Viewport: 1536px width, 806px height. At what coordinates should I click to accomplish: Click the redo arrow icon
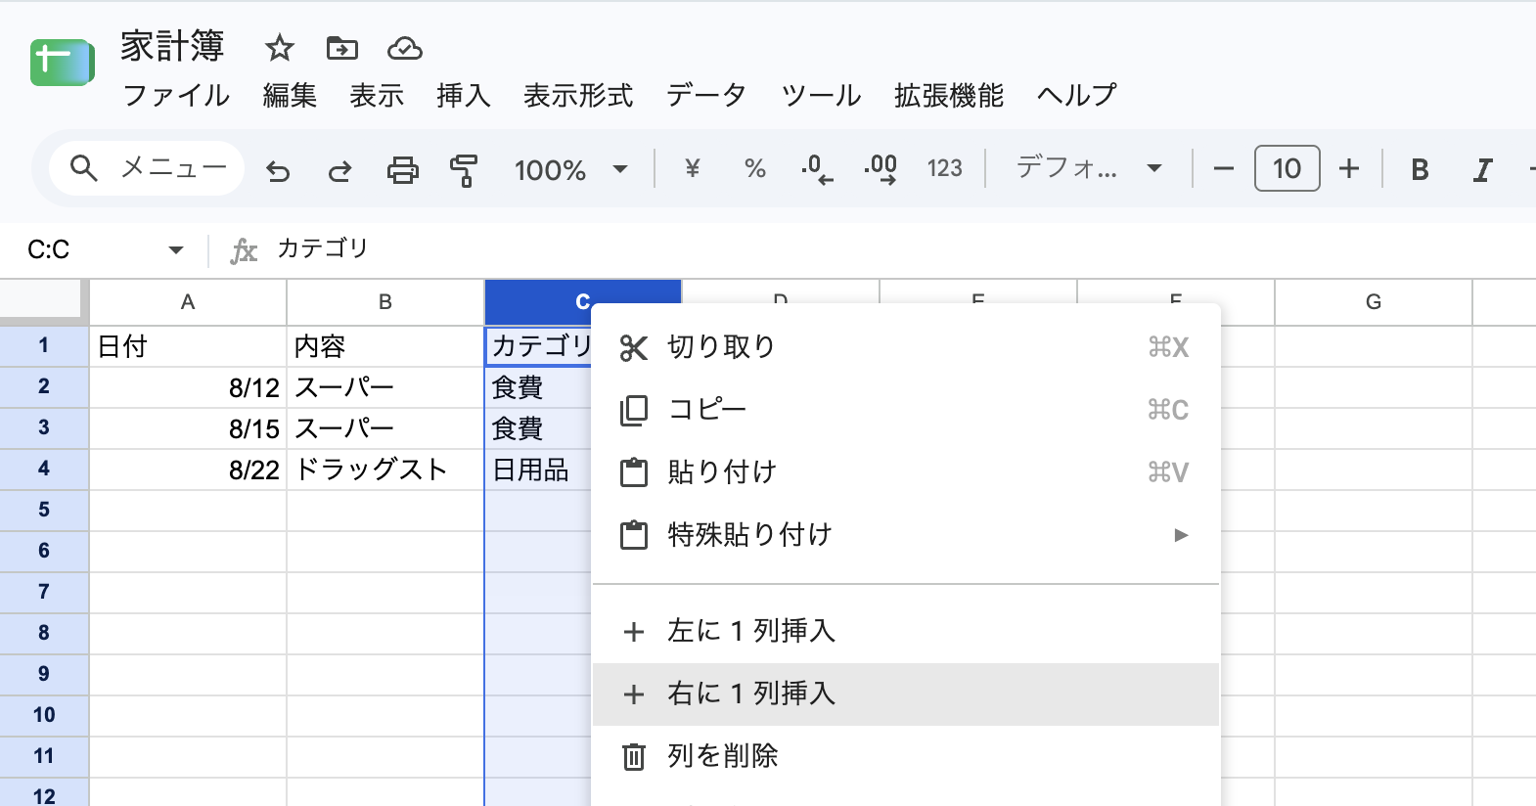(339, 170)
